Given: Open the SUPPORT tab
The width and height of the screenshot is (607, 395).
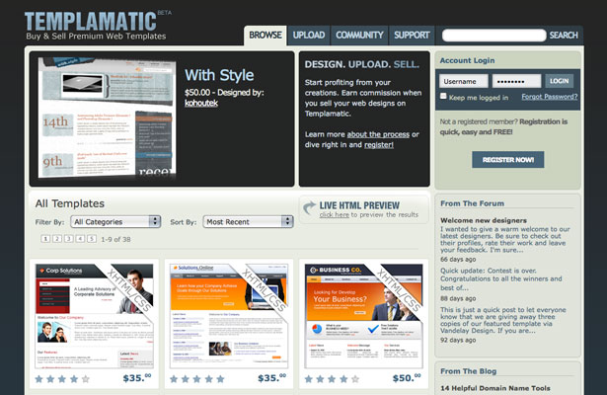Looking at the screenshot, I should click(412, 36).
